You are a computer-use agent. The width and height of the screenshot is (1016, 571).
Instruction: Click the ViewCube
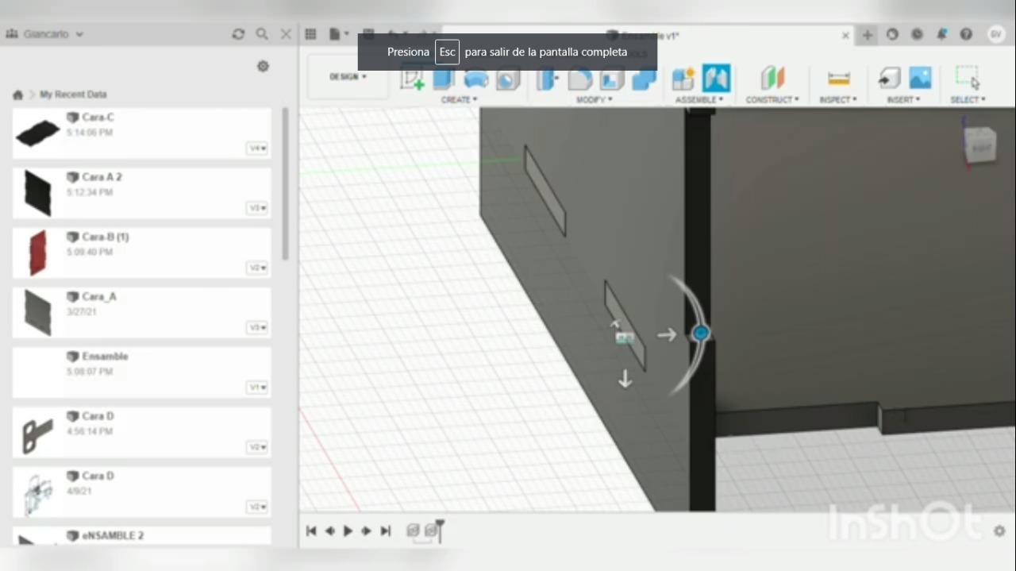pos(979,145)
